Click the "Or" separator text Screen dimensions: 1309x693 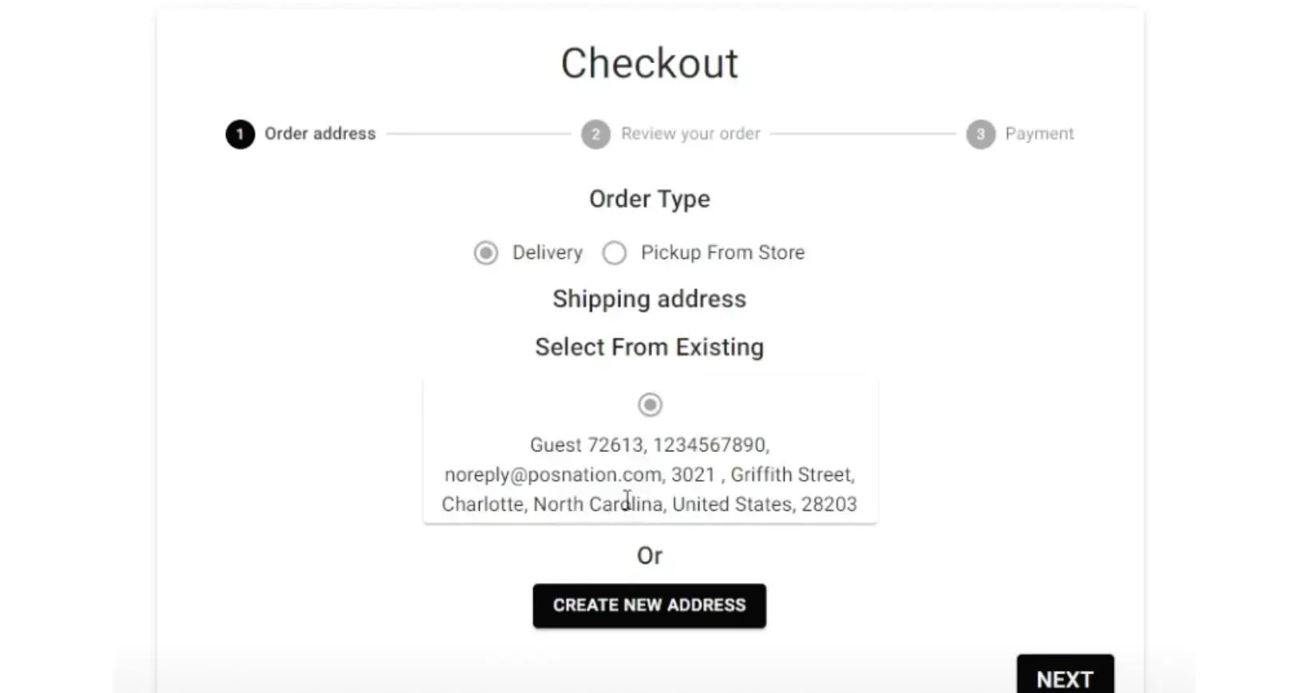(x=650, y=556)
